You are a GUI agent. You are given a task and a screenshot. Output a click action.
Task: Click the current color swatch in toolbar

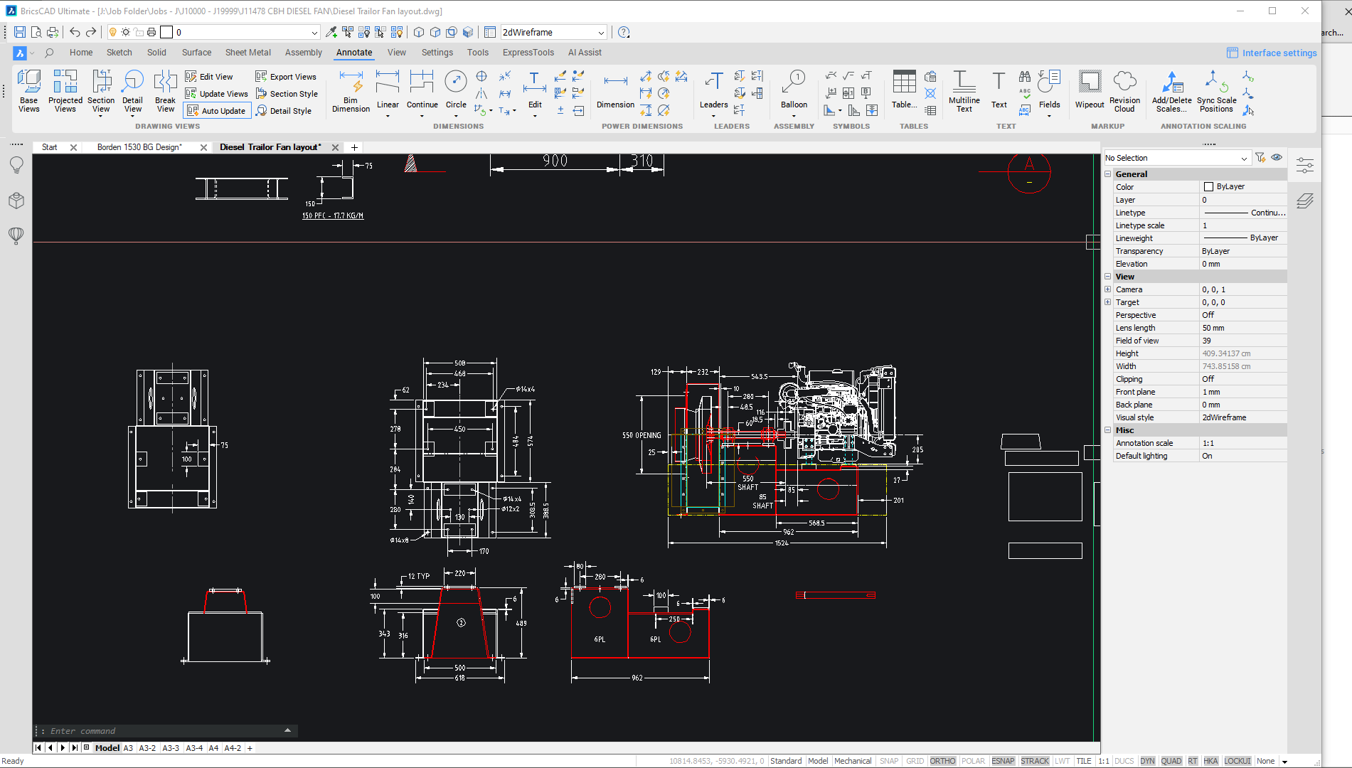(x=166, y=32)
